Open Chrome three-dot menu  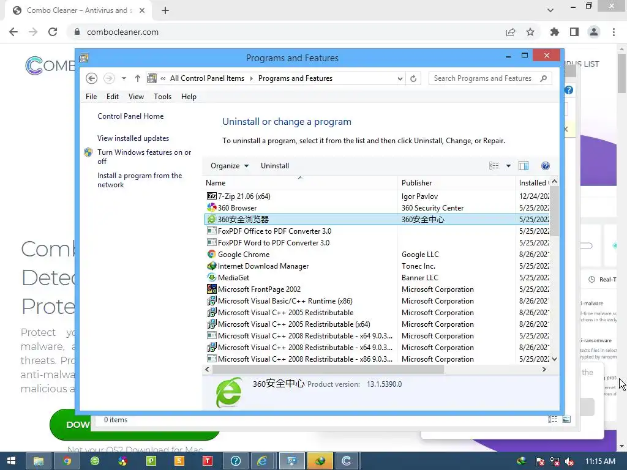point(614,32)
